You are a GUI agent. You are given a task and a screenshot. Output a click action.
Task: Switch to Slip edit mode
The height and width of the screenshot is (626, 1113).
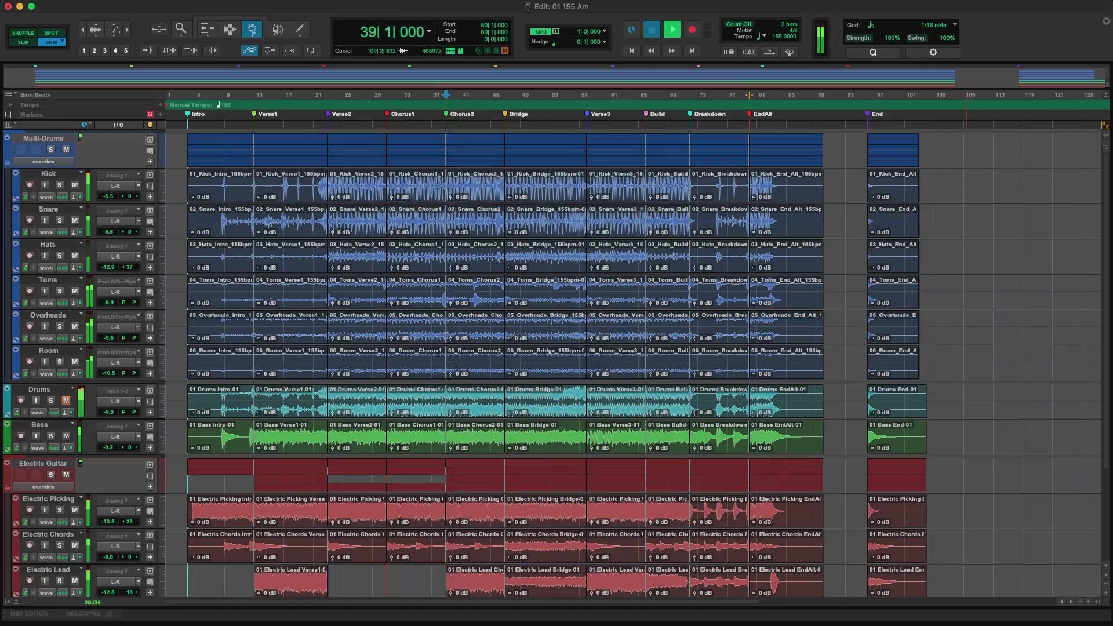click(23, 42)
